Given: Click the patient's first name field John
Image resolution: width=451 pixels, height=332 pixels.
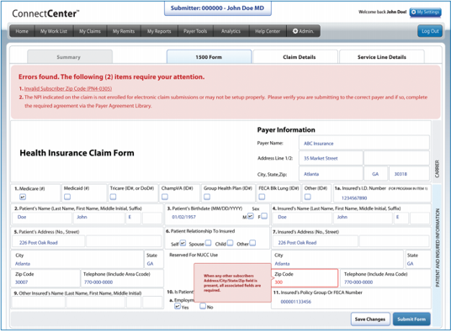Looking at the screenshot, I should click(x=99, y=218).
